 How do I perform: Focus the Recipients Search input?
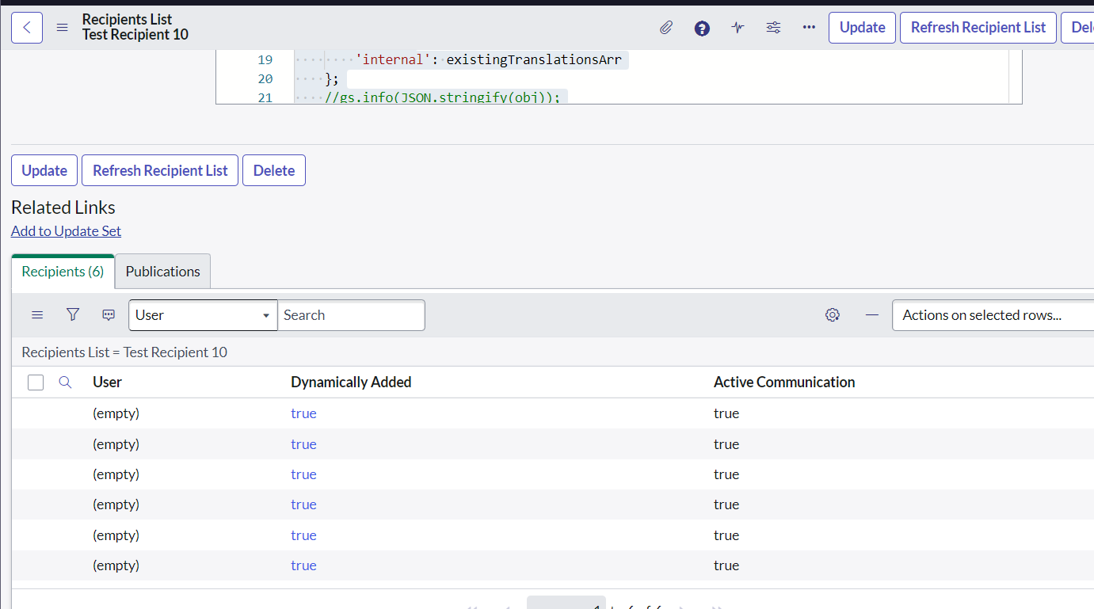pyautogui.click(x=351, y=315)
